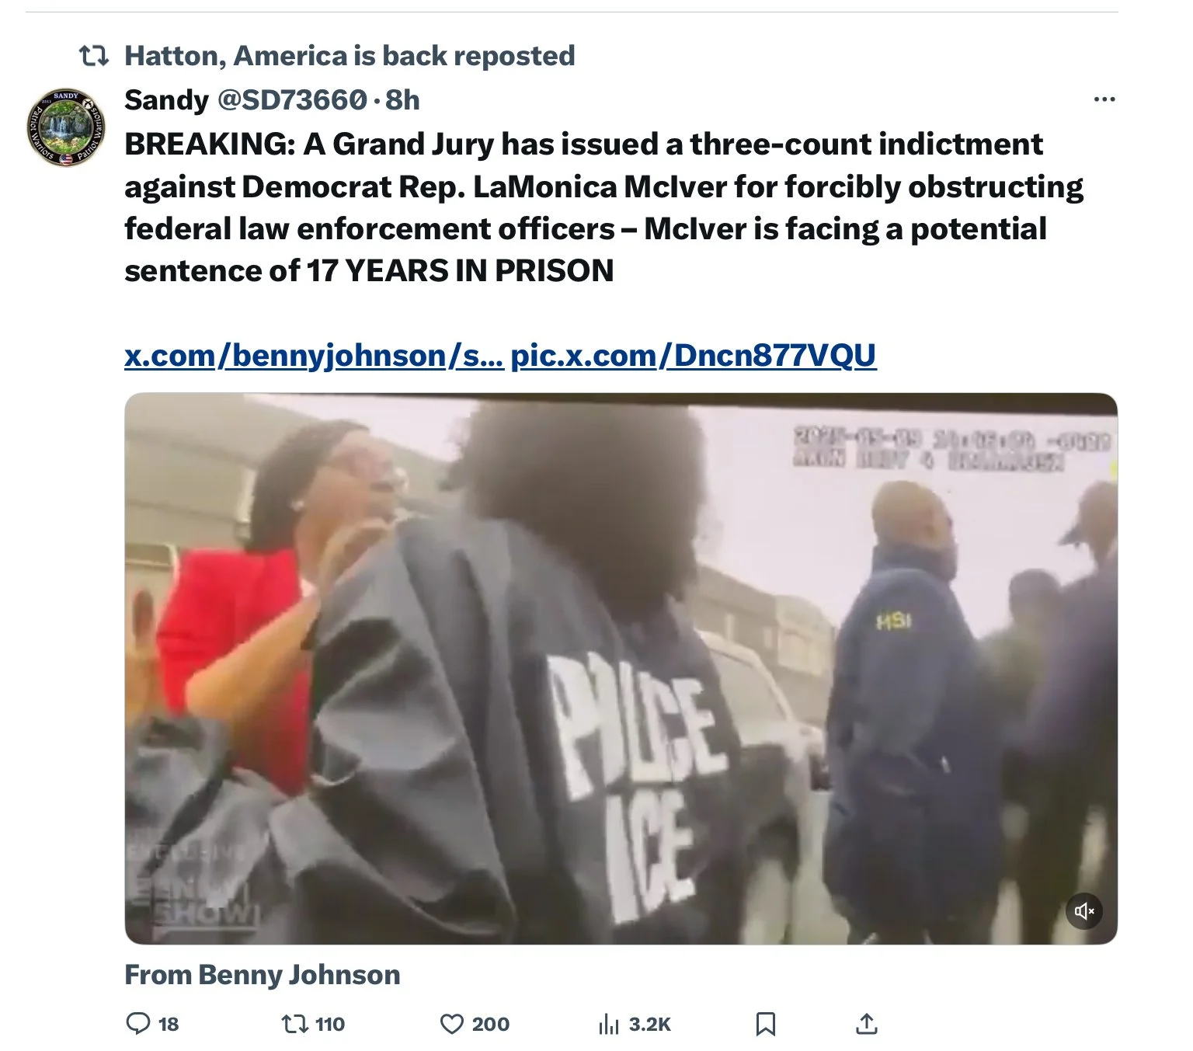Like the post with heart icon
The image size is (1193, 1051).
451,1024
